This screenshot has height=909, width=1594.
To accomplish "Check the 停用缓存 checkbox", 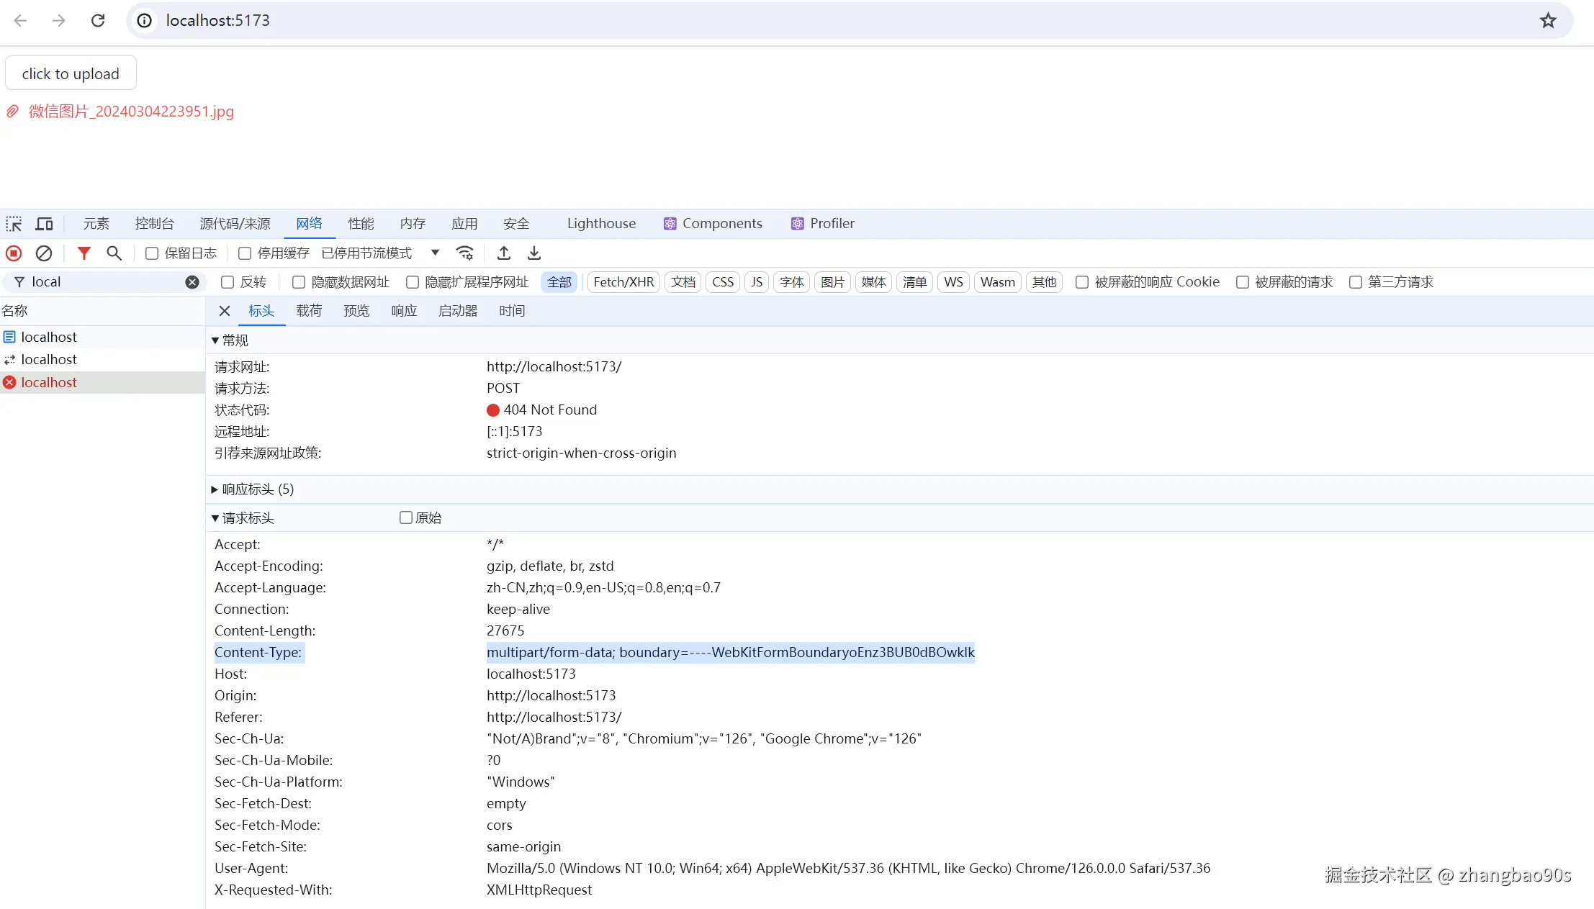I will coord(245,253).
